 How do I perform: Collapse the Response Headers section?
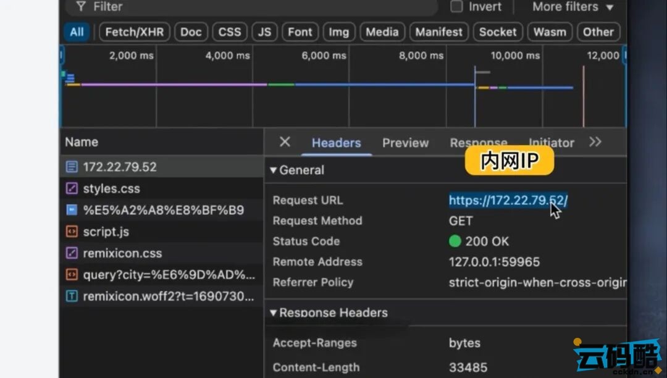[x=274, y=313]
